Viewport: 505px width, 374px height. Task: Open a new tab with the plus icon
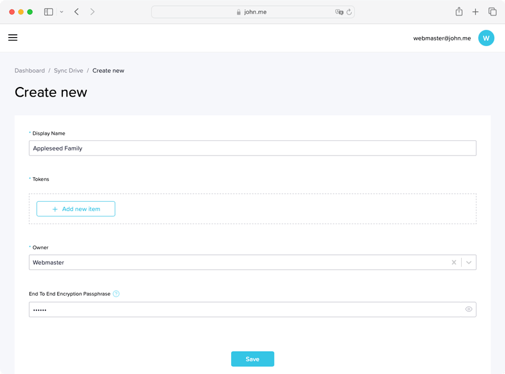click(x=476, y=11)
